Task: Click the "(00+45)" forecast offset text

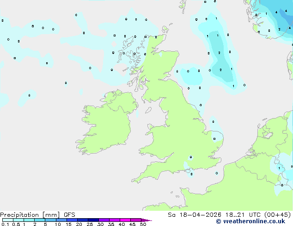Action: tap(278, 215)
